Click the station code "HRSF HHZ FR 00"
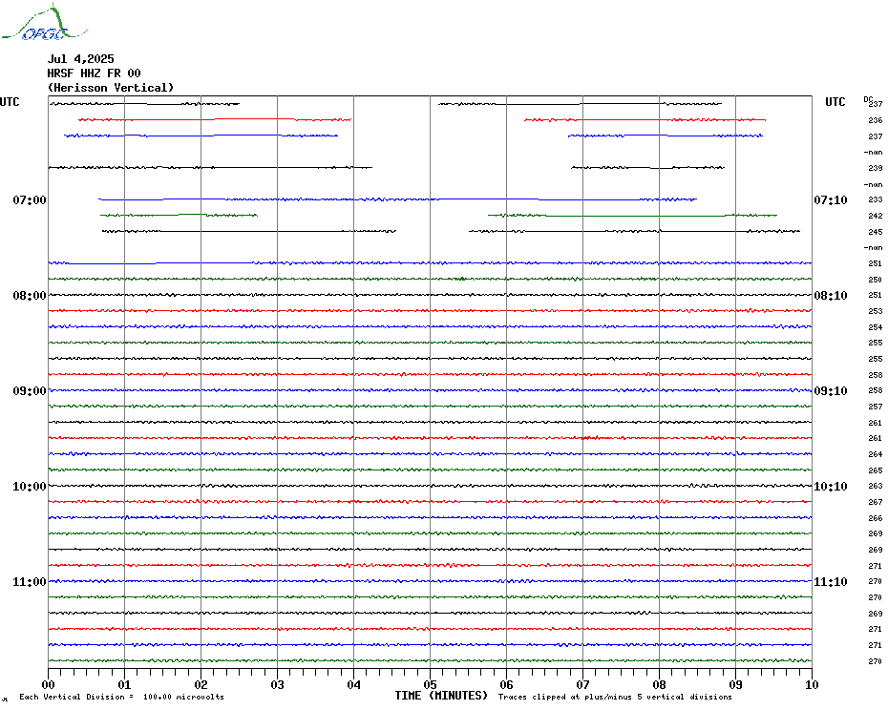Image resolution: width=888 pixels, height=710 pixels. (94, 73)
